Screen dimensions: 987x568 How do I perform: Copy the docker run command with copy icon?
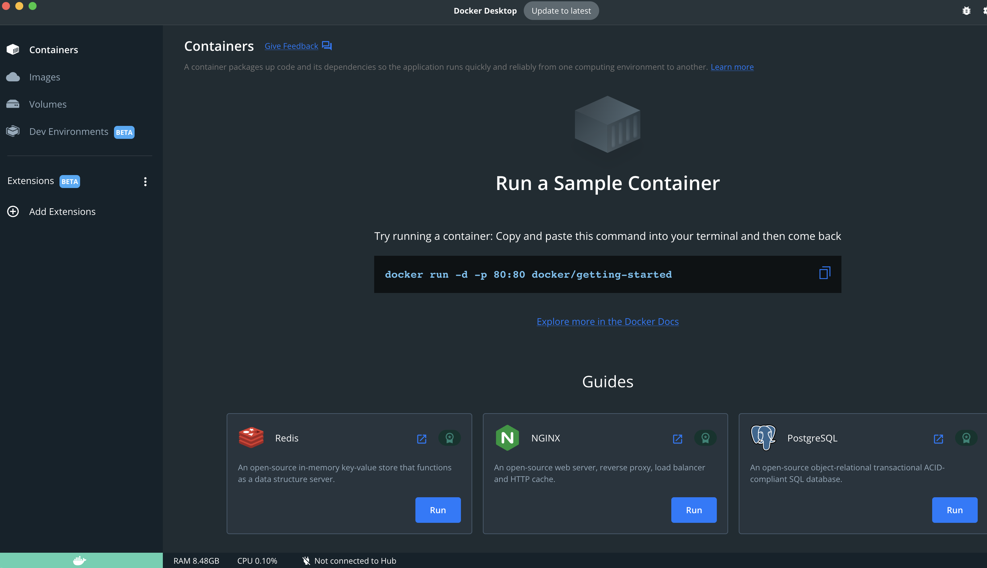(824, 273)
